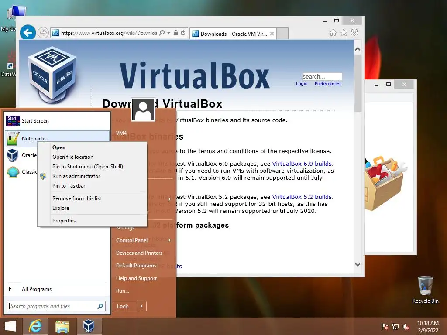The height and width of the screenshot is (335, 447).
Task: Click the Search programs and files box
Action: (x=56, y=306)
